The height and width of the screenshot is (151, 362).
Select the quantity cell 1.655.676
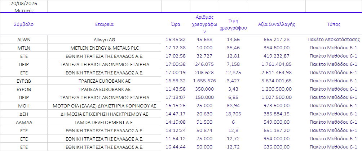(204, 81)
